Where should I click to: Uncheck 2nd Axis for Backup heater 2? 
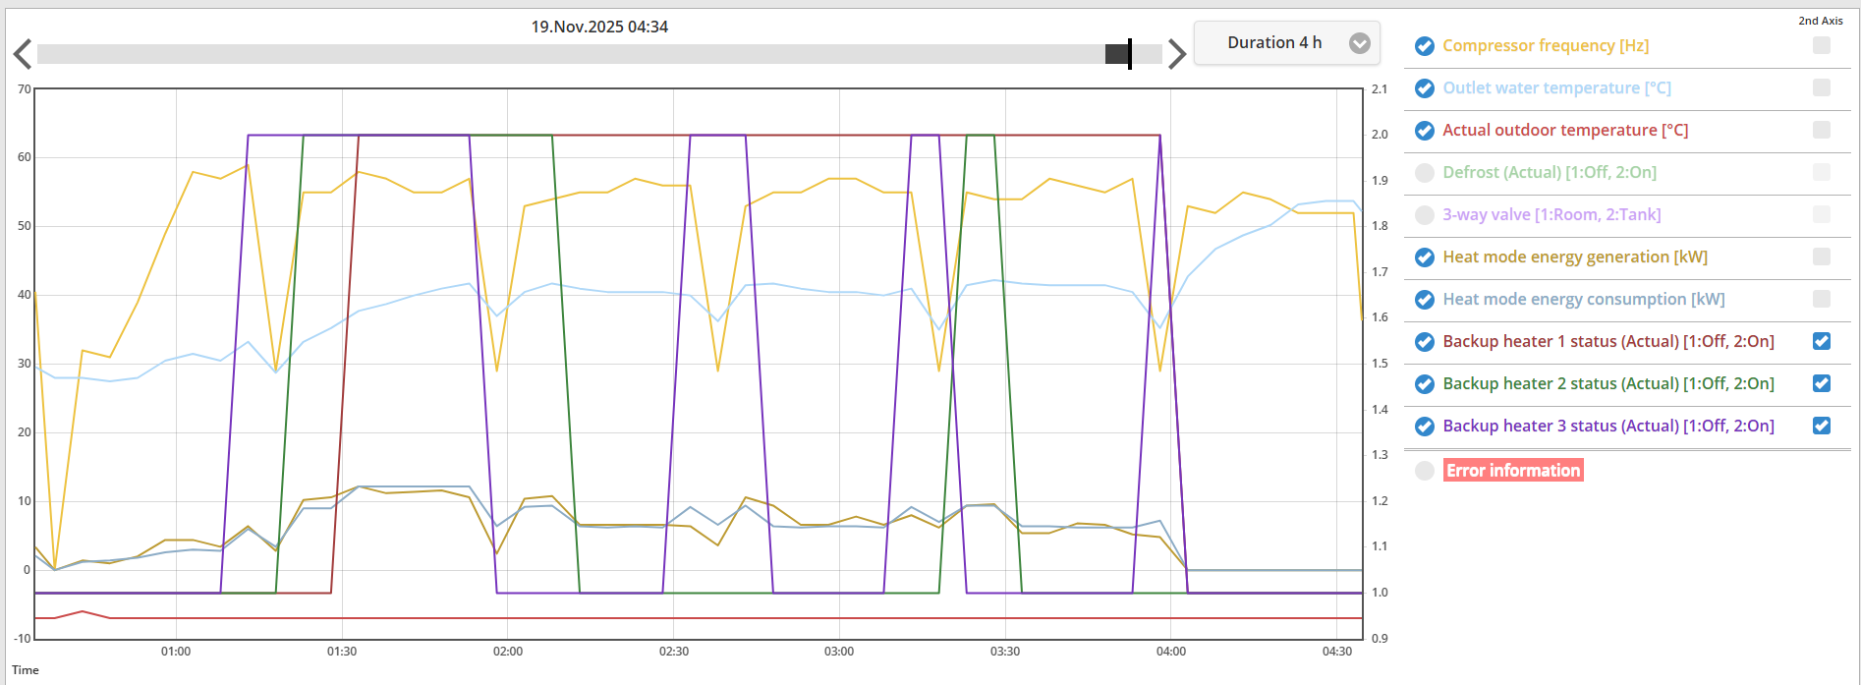coord(1821,383)
